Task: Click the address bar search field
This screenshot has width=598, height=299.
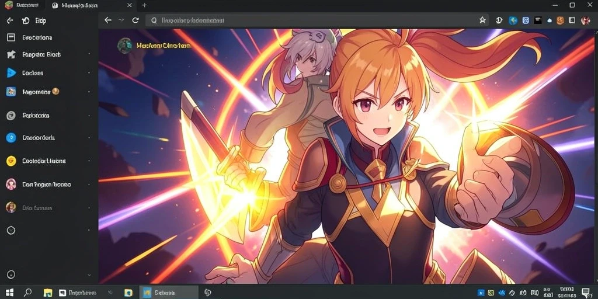Action: point(317,20)
